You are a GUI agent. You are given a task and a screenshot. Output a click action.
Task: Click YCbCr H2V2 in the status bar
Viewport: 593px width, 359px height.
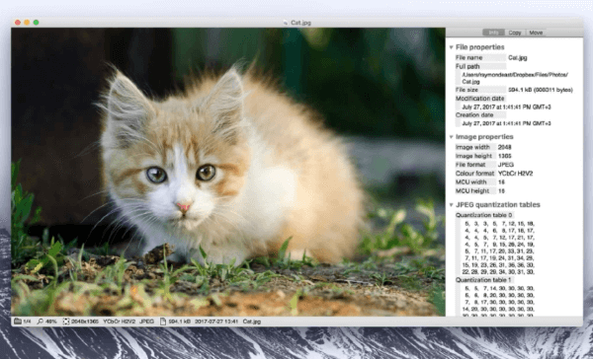[120, 322]
